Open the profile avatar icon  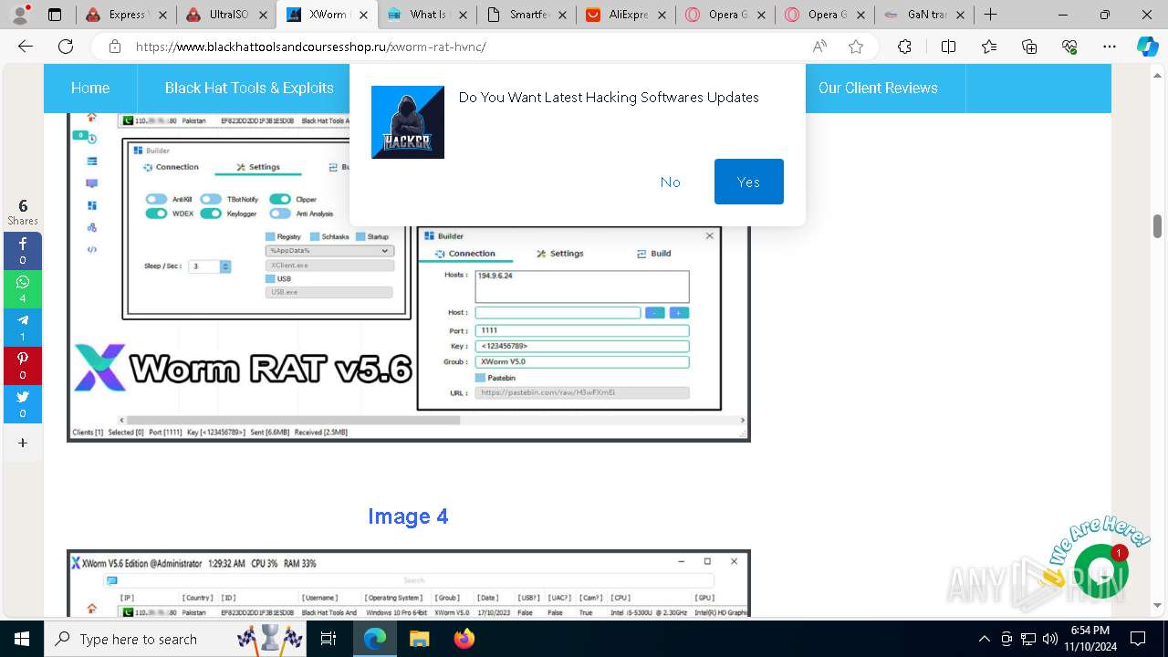21,15
